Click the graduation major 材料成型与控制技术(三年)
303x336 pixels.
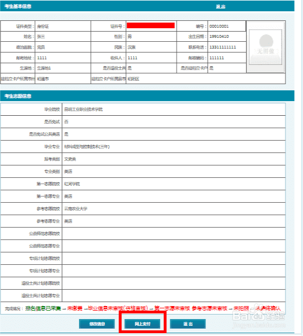click(87, 147)
